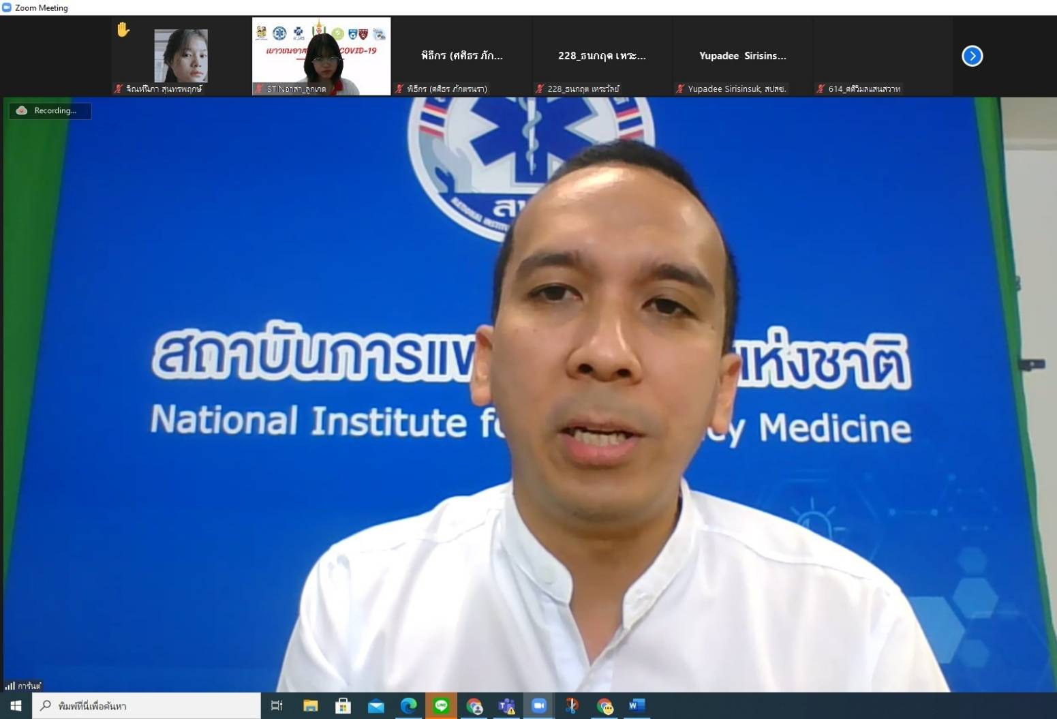This screenshot has height=719, width=1057.
Task: Open second Chrome icon with yellow badge
Action: click(x=604, y=706)
